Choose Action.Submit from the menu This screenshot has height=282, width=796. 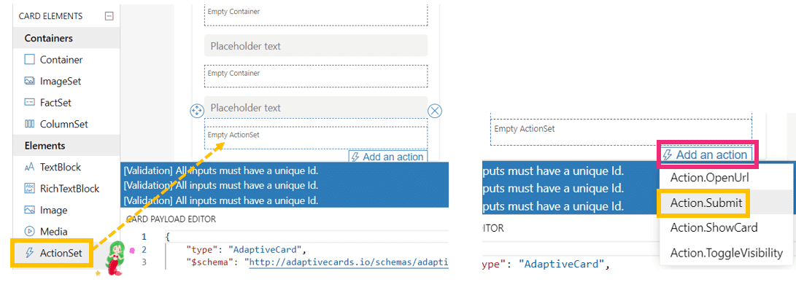coord(706,203)
